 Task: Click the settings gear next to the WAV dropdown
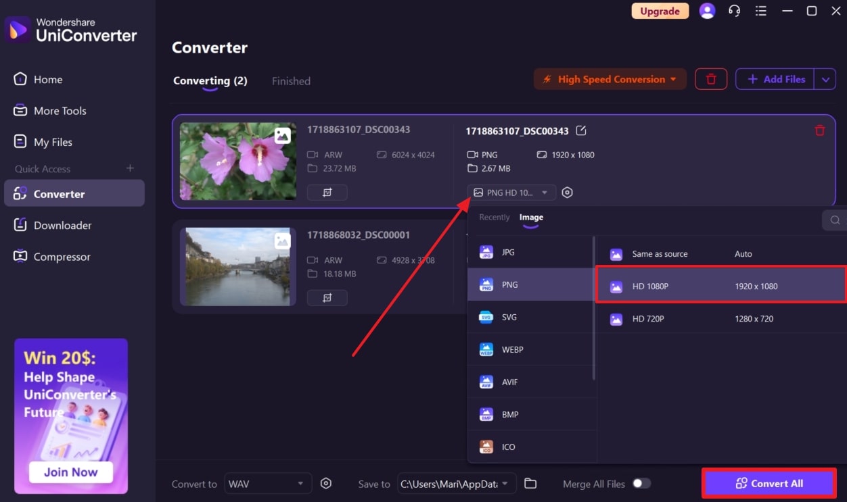click(326, 483)
